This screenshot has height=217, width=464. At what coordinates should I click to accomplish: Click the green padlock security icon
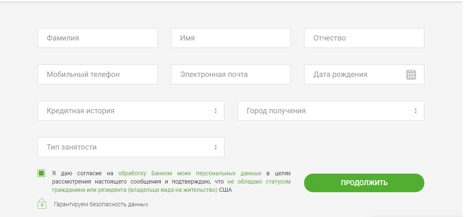coord(42,204)
